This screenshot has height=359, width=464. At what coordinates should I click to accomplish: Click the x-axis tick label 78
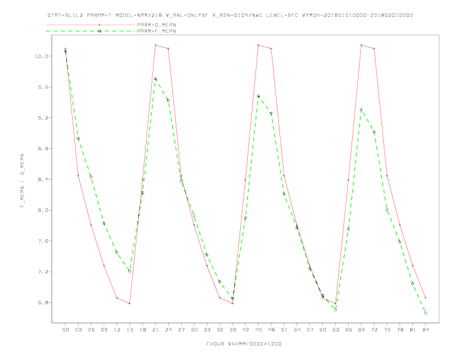point(400,330)
